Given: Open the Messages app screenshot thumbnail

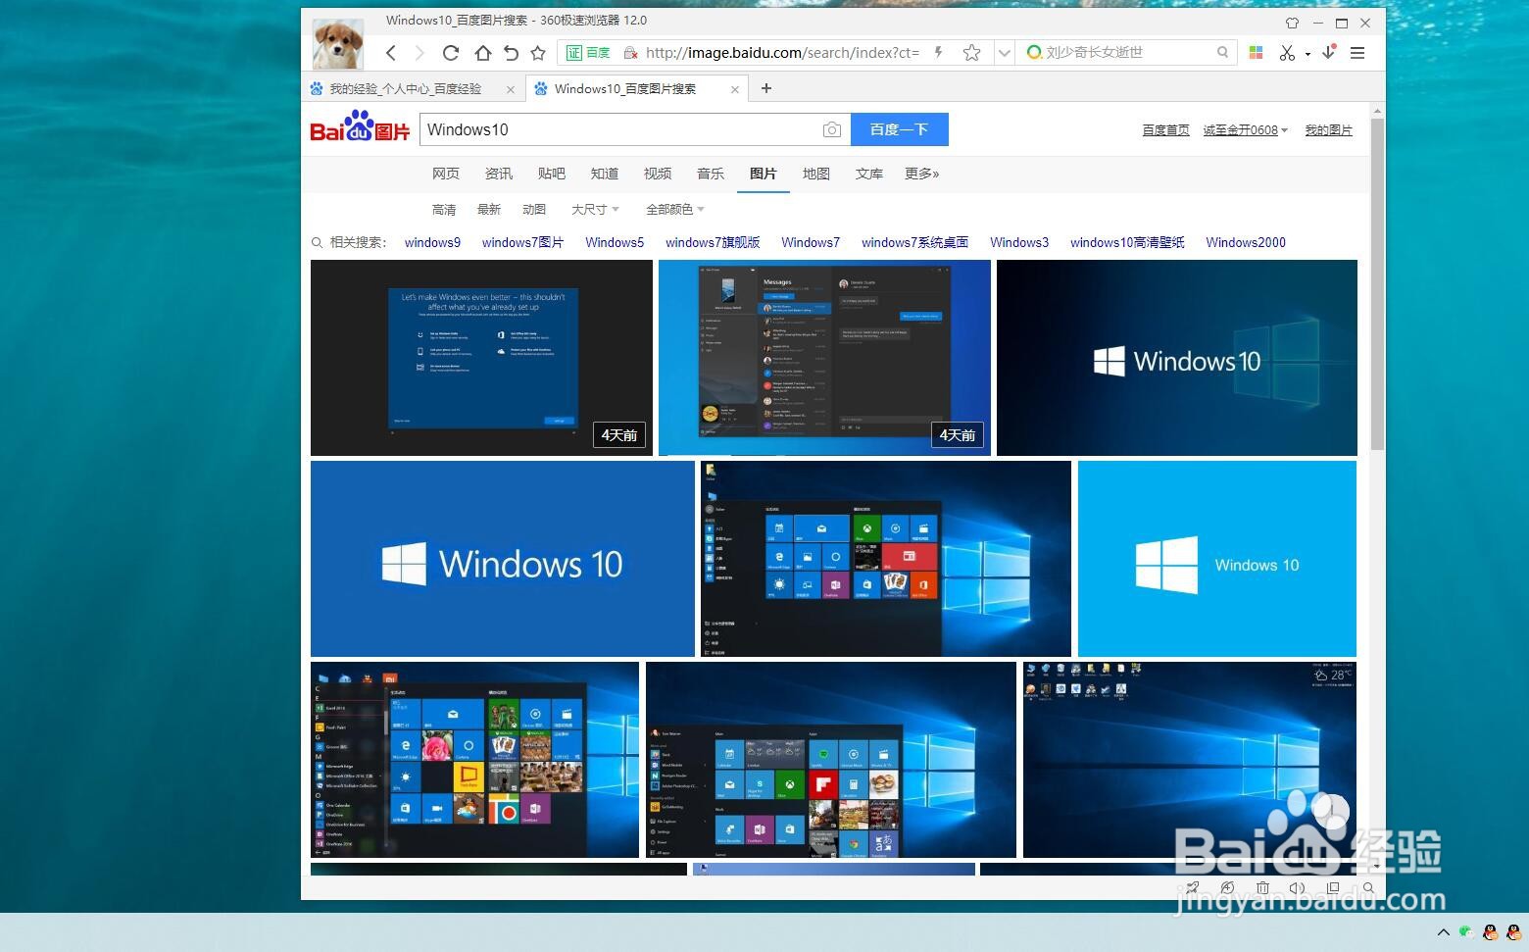Looking at the screenshot, I should 824,358.
